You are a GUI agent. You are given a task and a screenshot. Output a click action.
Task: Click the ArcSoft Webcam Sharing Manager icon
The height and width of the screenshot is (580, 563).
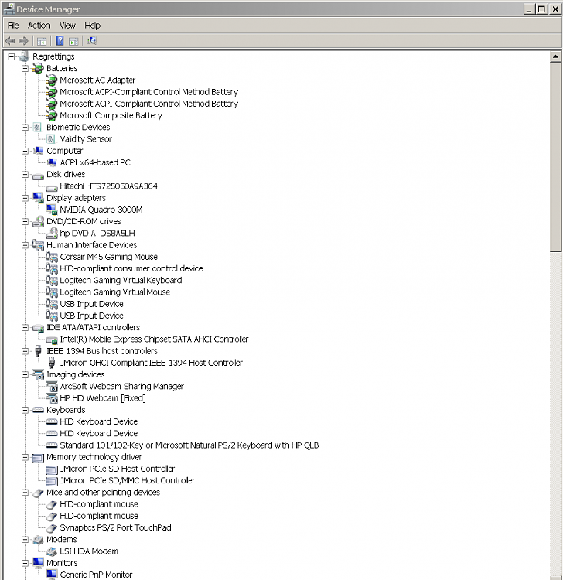point(52,387)
